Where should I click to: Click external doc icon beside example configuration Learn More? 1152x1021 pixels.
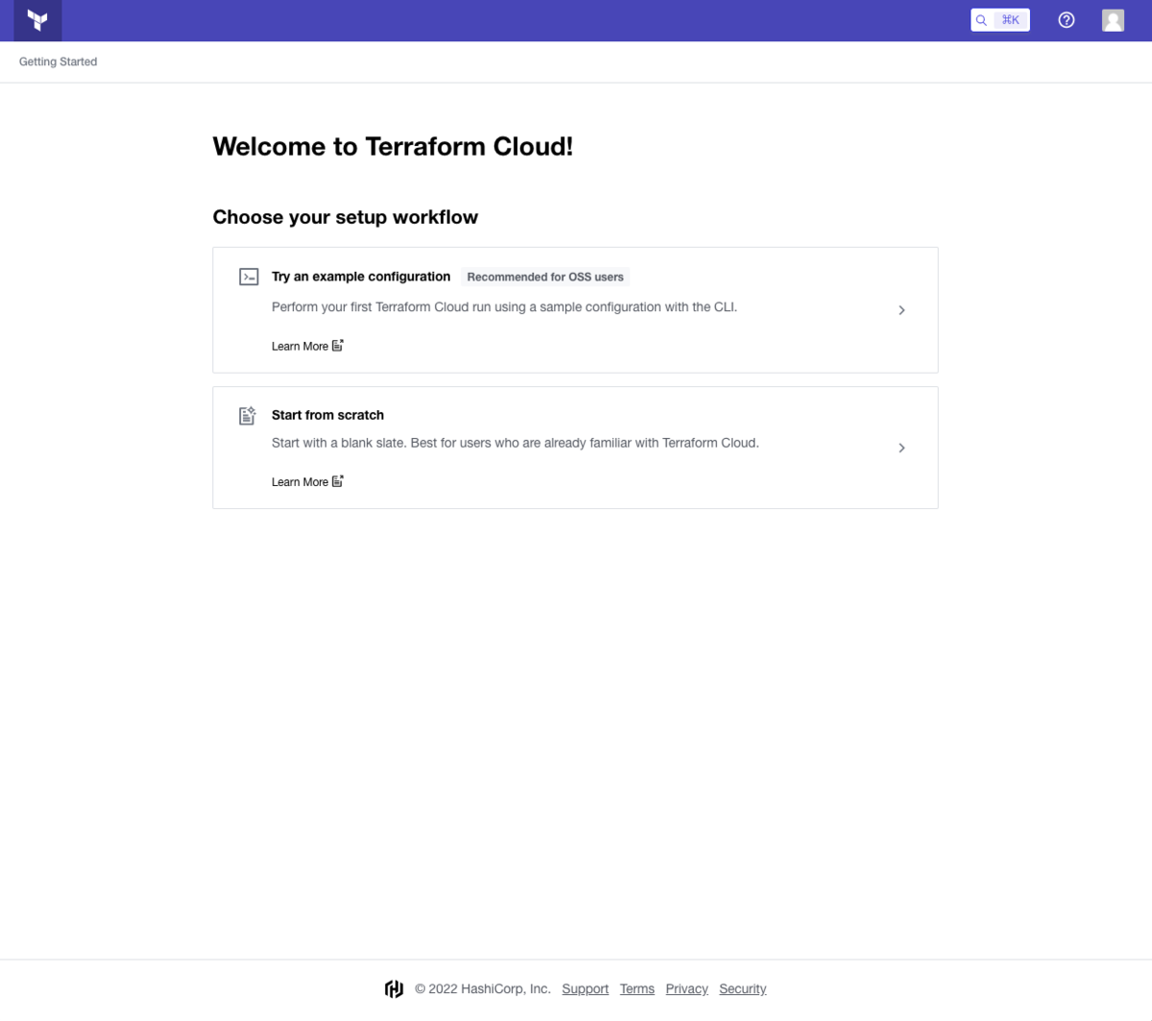click(338, 346)
